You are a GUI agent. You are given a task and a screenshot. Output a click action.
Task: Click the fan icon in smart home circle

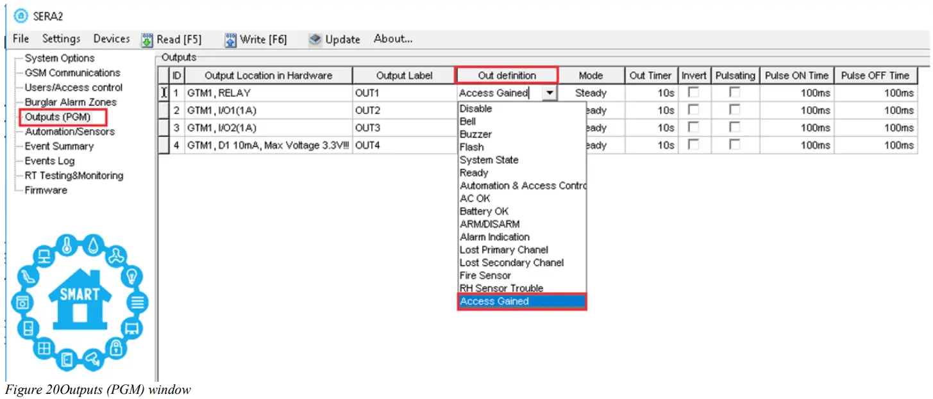coord(115,256)
